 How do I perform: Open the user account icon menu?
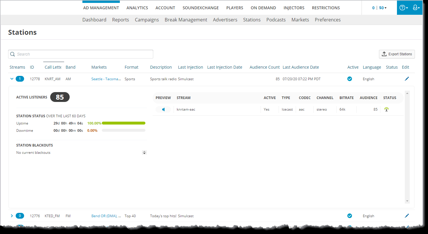pos(416,8)
